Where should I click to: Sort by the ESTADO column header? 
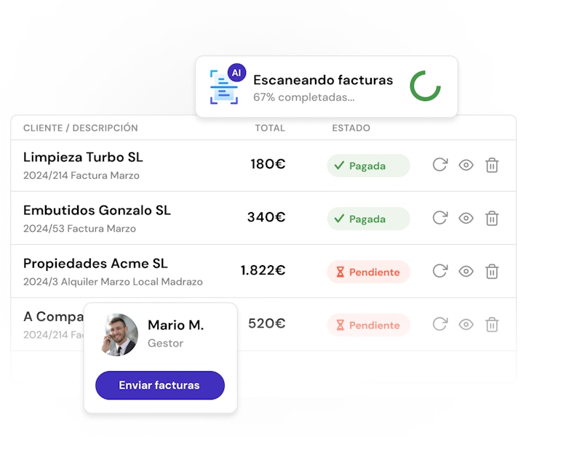[351, 128]
